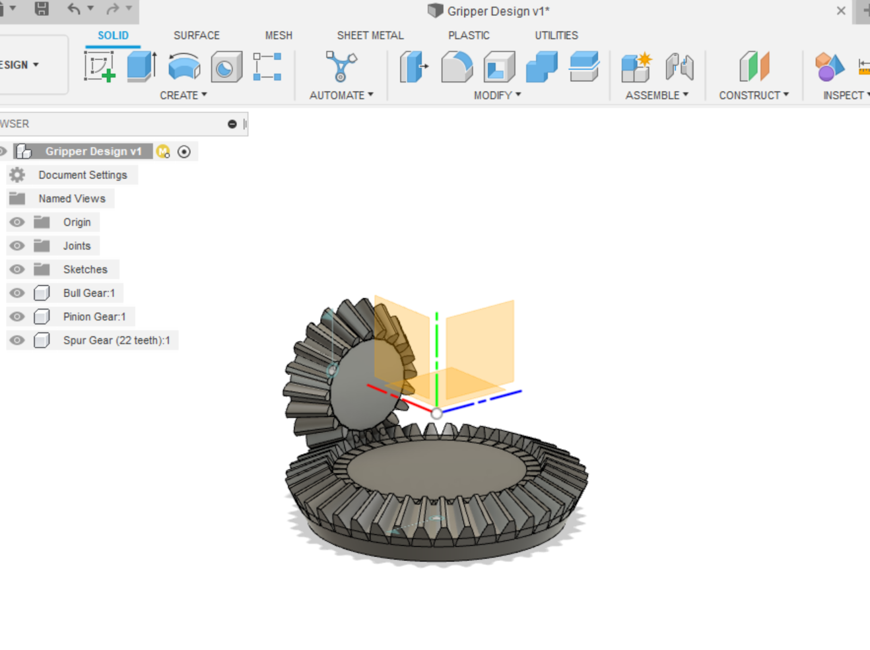Open the MODIFY dropdown menu
The height and width of the screenshot is (650, 870).
pyautogui.click(x=498, y=95)
